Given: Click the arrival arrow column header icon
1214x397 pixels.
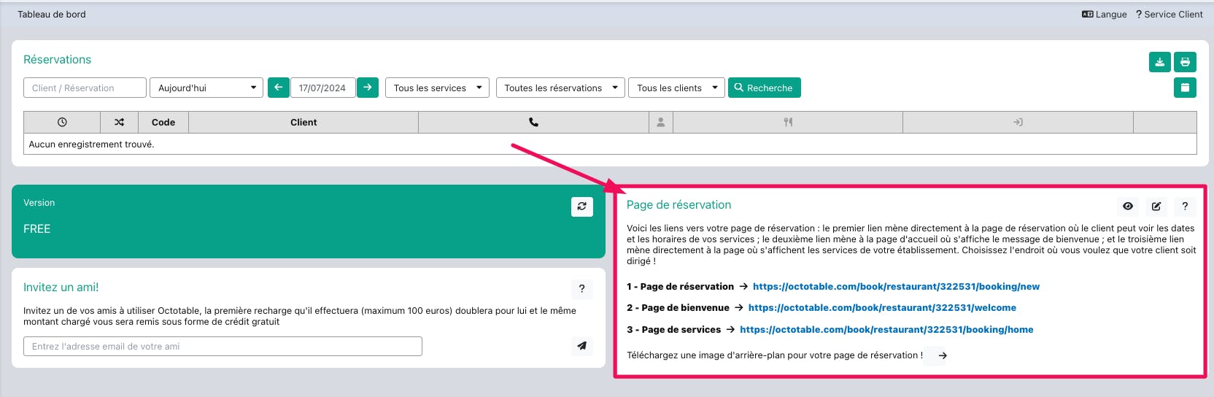Looking at the screenshot, I should (x=1018, y=122).
